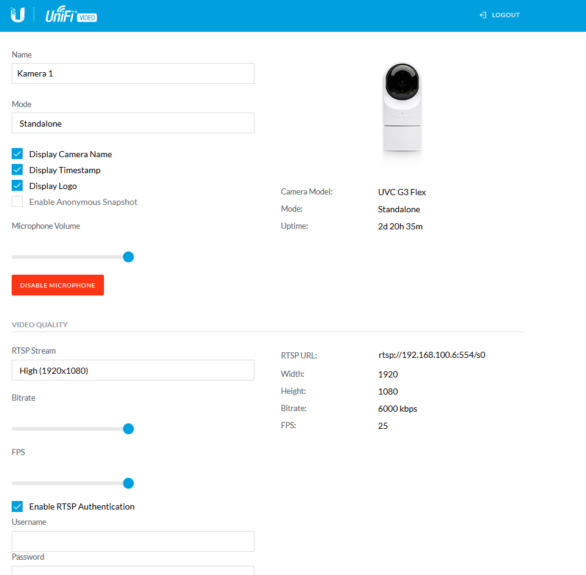Click the UniFi Video logo
The height and width of the screenshot is (575, 586).
click(x=71, y=16)
